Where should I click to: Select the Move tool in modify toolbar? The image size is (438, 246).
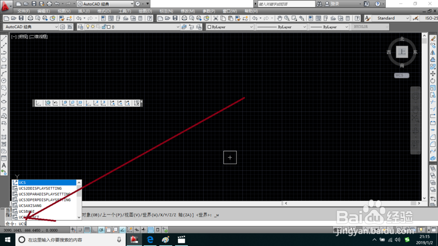(433, 74)
